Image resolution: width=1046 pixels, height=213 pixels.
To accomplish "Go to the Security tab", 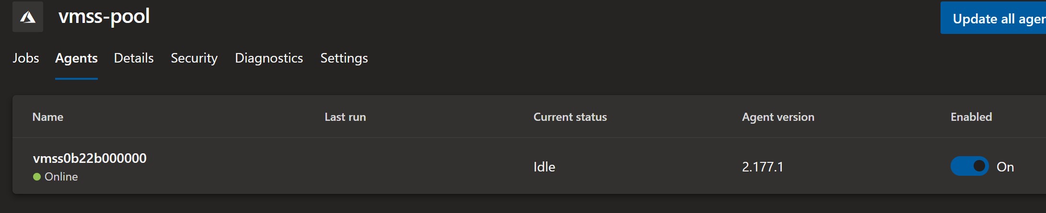I will (x=194, y=58).
